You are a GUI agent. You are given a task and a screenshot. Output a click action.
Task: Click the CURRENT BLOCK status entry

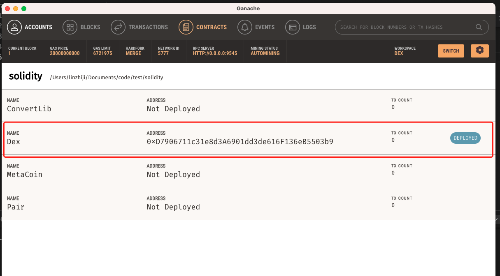tap(22, 51)
